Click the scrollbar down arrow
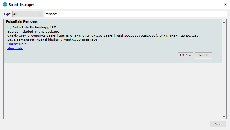 224,116
